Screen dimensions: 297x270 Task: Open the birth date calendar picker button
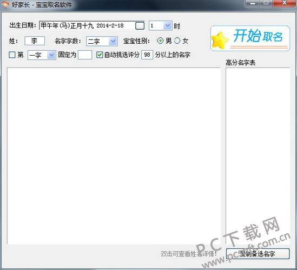click(140, 26)
